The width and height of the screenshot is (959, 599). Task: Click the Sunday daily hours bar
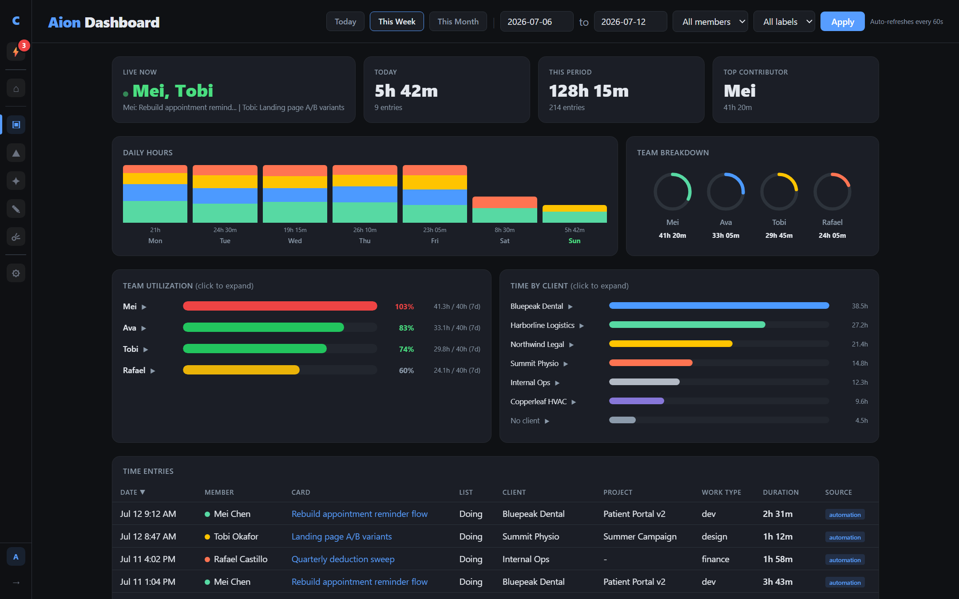point(575,214)
